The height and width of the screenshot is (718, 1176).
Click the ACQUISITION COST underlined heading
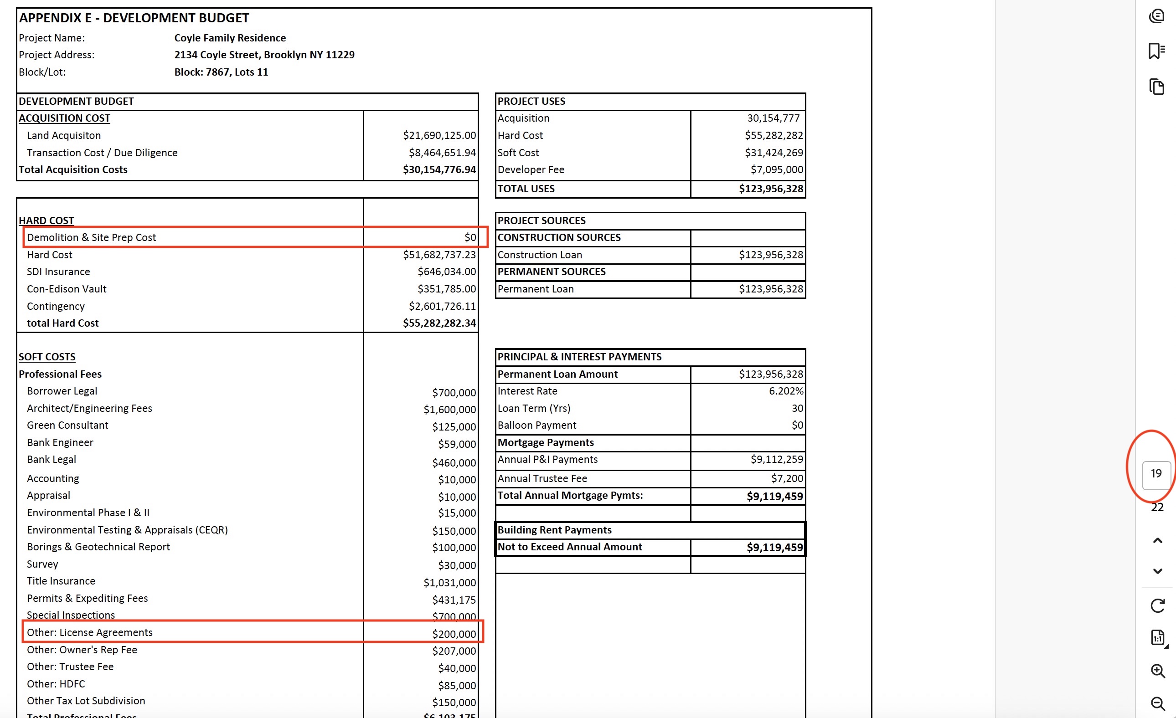(64, 118)
